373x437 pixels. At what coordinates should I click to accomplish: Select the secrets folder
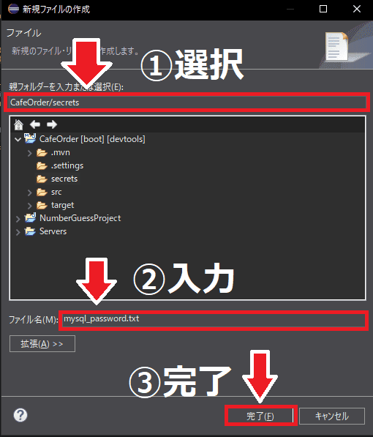point(64,179)
